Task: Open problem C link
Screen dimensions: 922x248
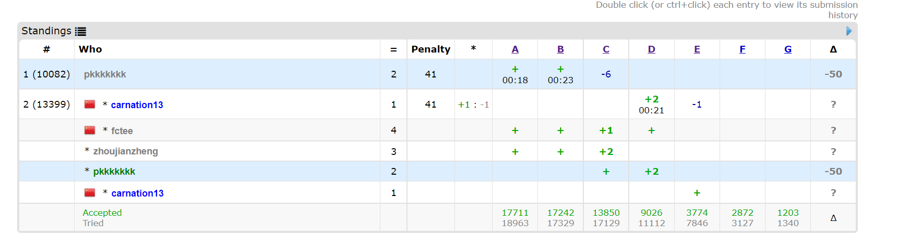Action: click(606, 49)
